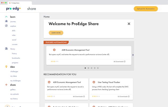The width and height of the screenshot is (168, 107).
Task: Click the user avatar icon at sidebar bottom
Action: (x=7, y=106)
